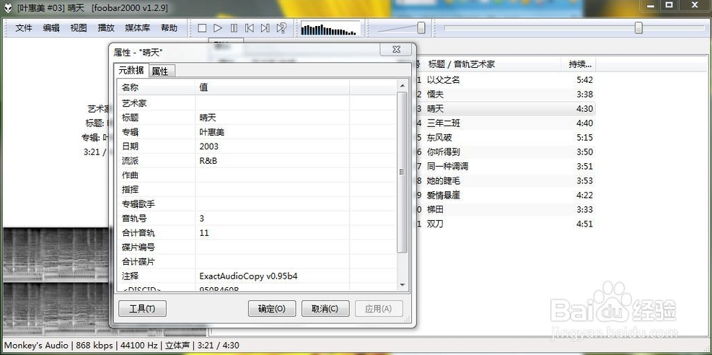Image resolution: width=712 pixels, height=355 pixels.
Task: Click the 日期 value 2003
Action: point(209,146)
